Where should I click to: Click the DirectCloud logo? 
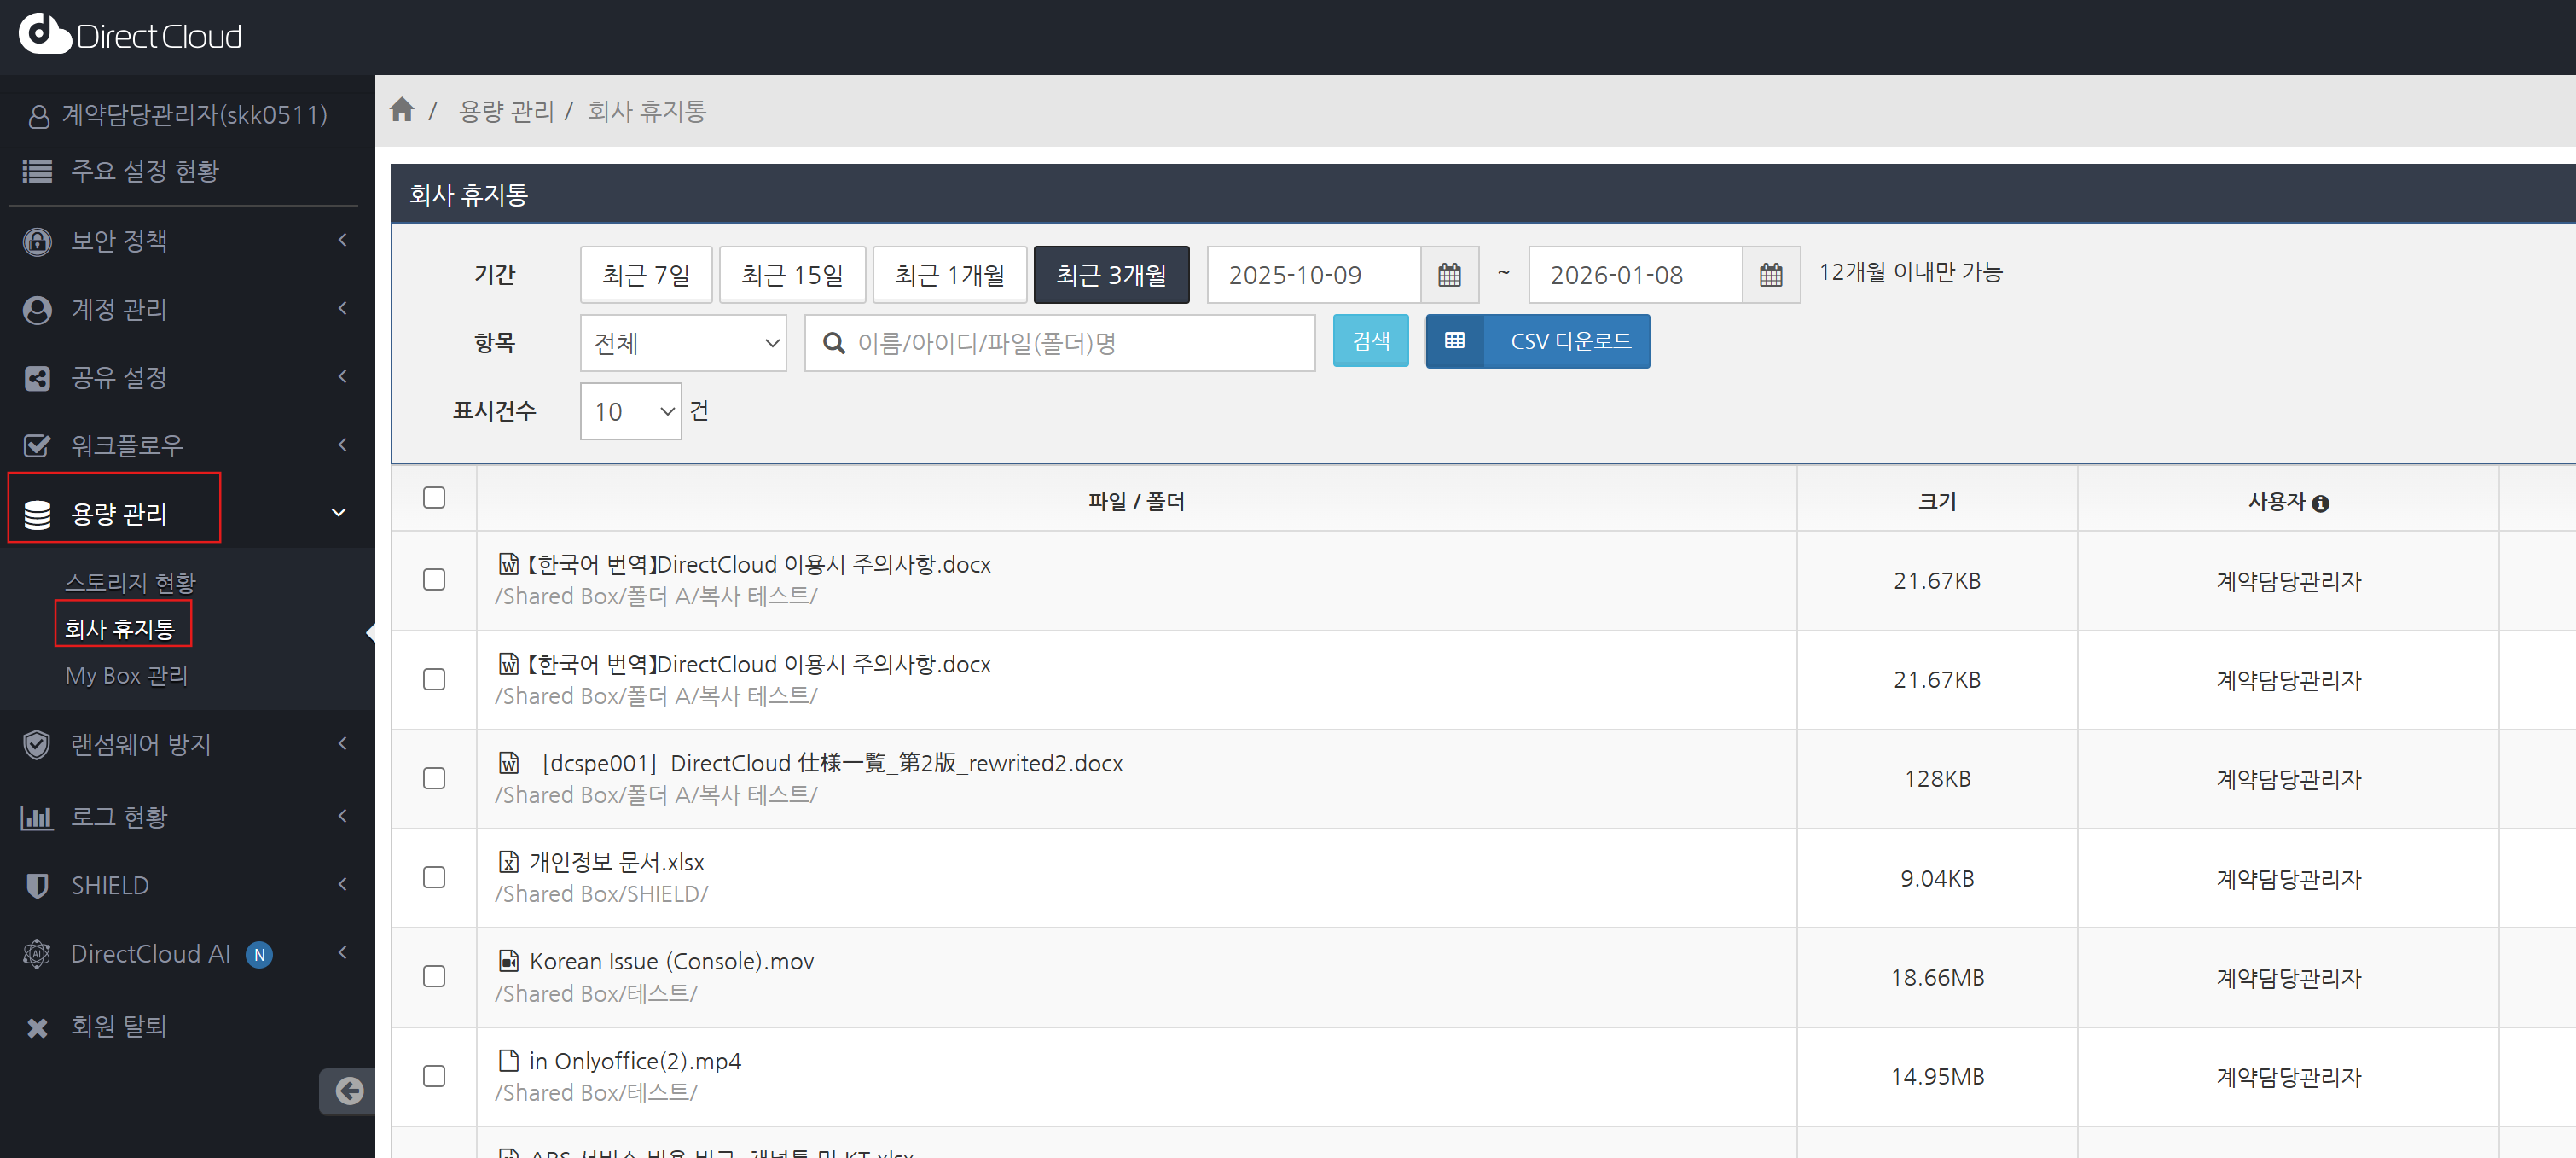coord(130,36)
